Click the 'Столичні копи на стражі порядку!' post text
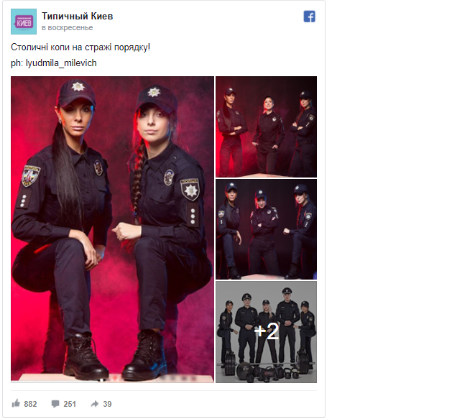Image resolution: width=475 pixels, height=419 pixels. click(80, 47)
